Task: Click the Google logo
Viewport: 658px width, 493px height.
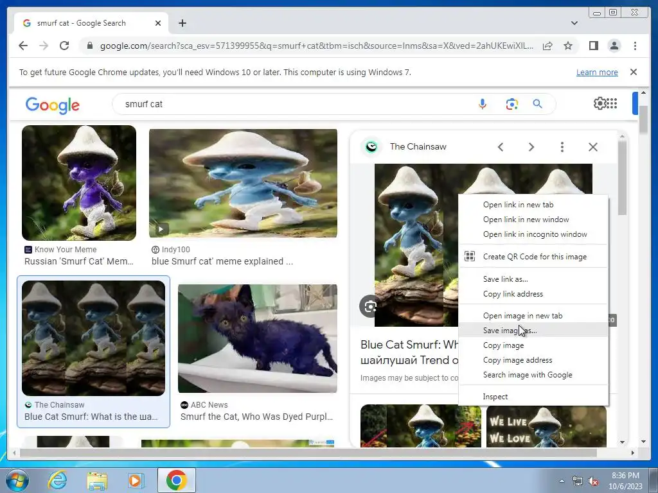Action: (x=53, y=105)
